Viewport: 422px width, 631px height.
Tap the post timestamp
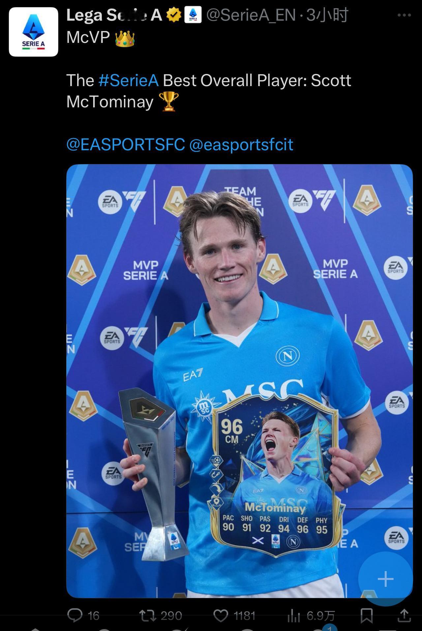click(327, 15)
